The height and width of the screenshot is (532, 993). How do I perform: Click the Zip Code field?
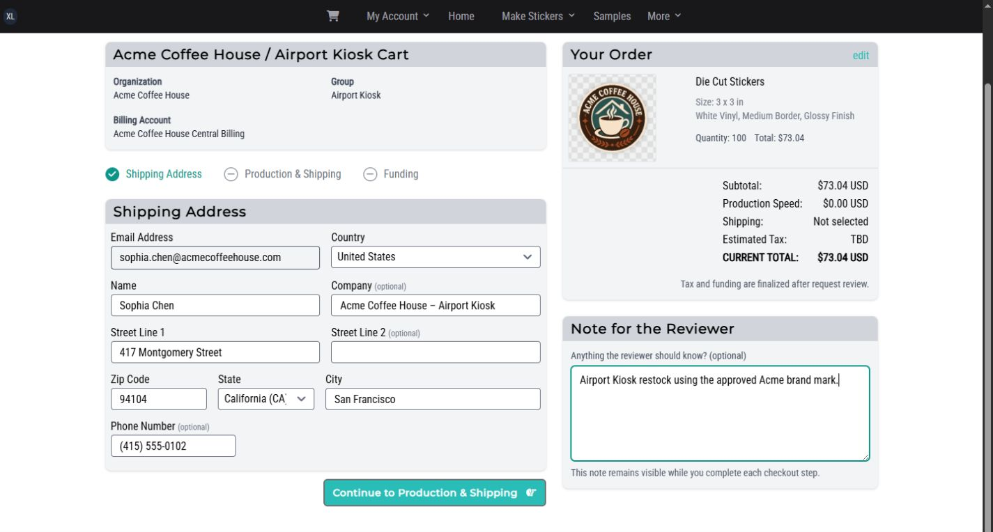pyautogui.click(x=159, y=399)
